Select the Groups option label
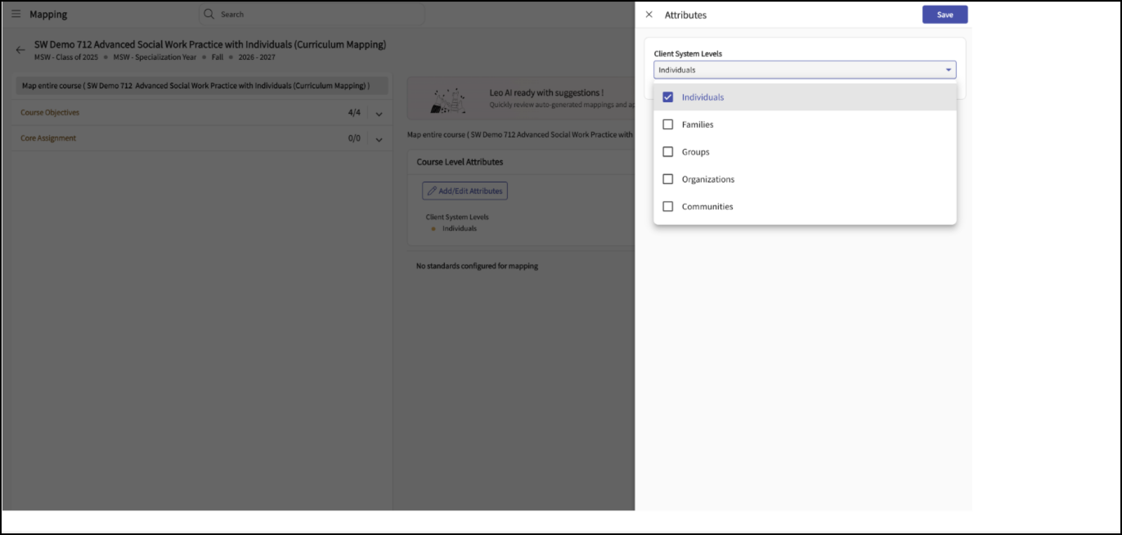This screenshot has height=535, width=1122. 696,152
